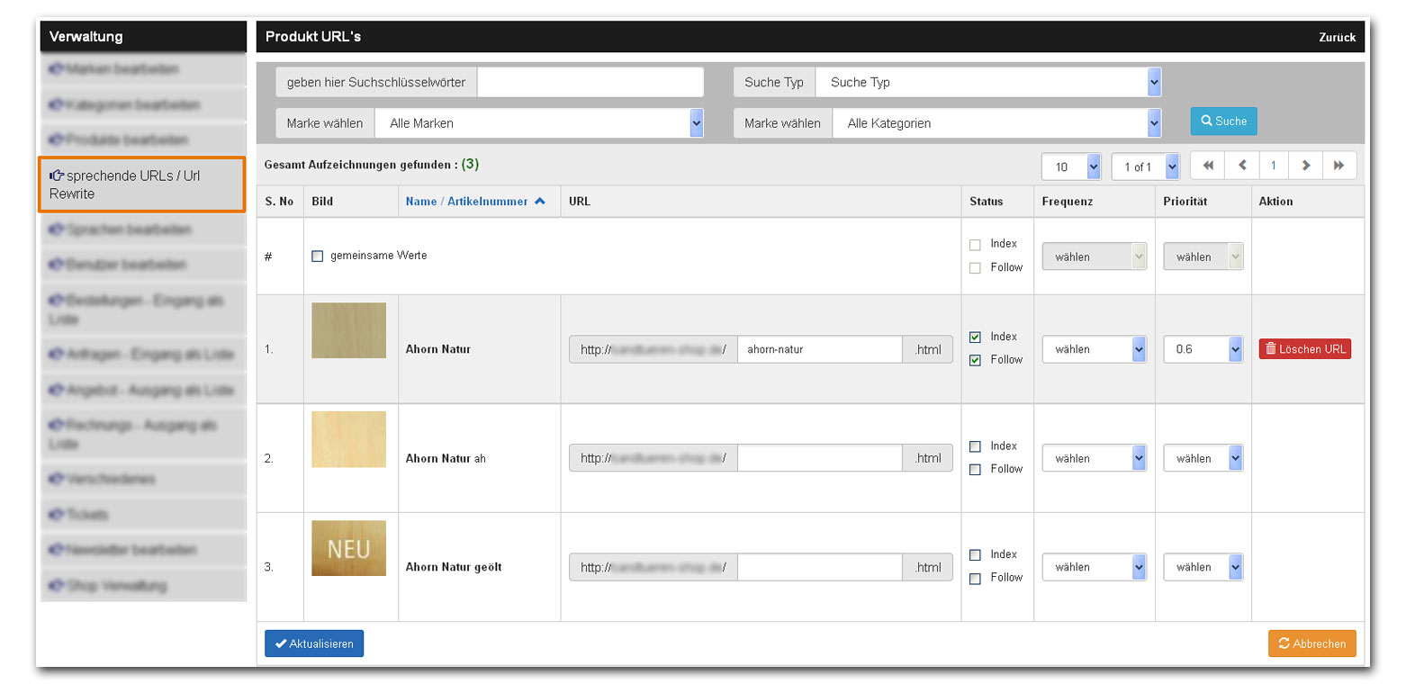The width and height of the screenshot is (1406, 684).
Task: Click the NEU product thumbnail image
Action: [x=348, y=548]
